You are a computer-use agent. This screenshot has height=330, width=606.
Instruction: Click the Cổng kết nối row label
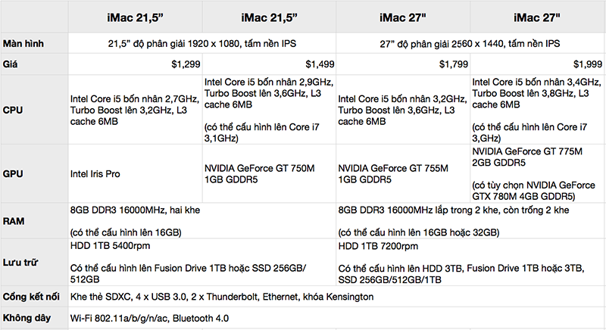click(x=33, y=297)
